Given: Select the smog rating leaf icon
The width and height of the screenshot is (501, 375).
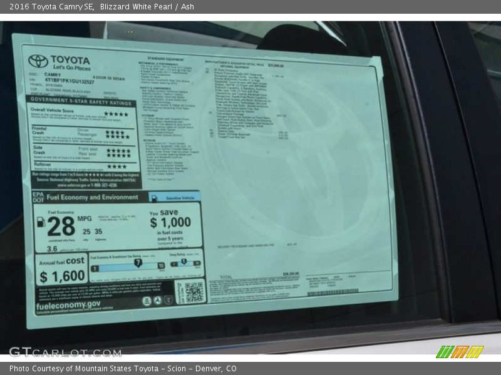Looking at the screenshot, I should coord(184,261).
